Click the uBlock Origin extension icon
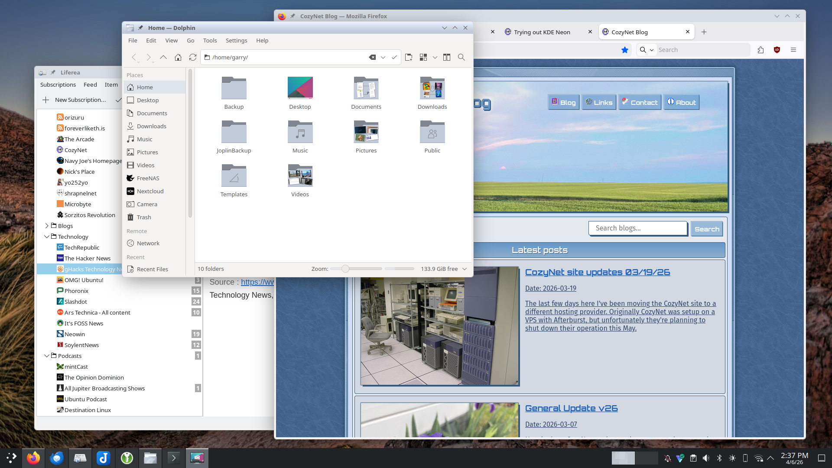 777,50
